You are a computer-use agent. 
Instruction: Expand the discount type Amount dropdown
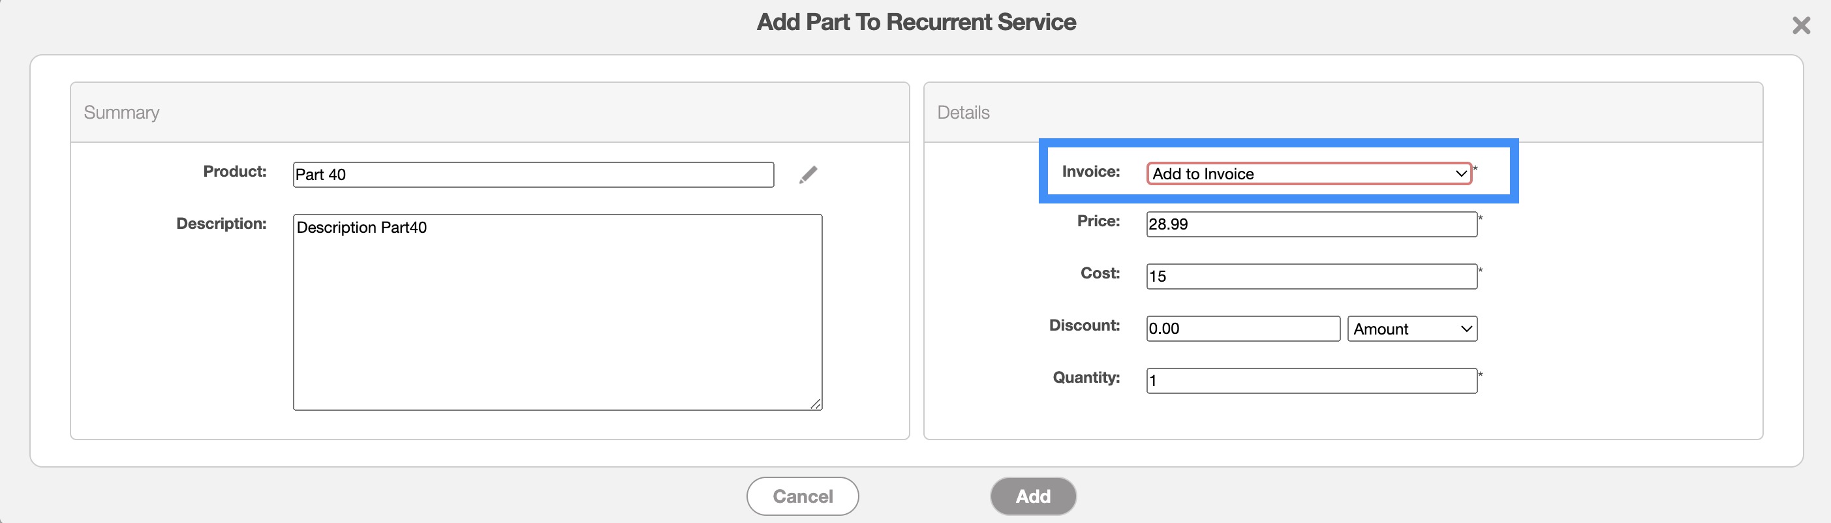click(x=1411, y=329)
